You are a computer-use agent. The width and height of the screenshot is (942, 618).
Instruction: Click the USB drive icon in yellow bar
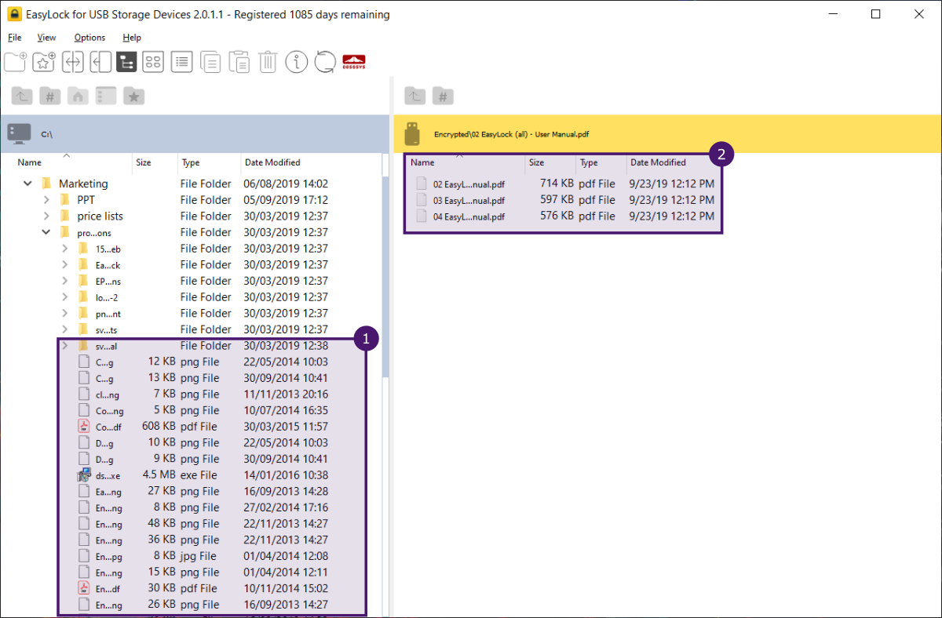click(x=411, y=134)
